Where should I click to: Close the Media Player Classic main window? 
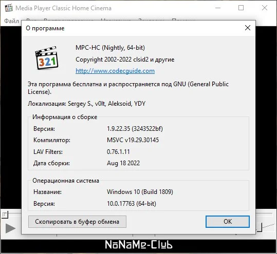point(265,8)
